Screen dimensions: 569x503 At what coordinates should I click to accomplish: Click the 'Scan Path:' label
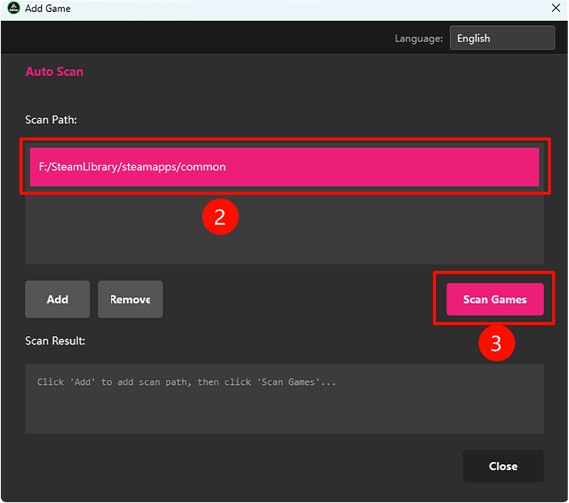coord(51,120)
